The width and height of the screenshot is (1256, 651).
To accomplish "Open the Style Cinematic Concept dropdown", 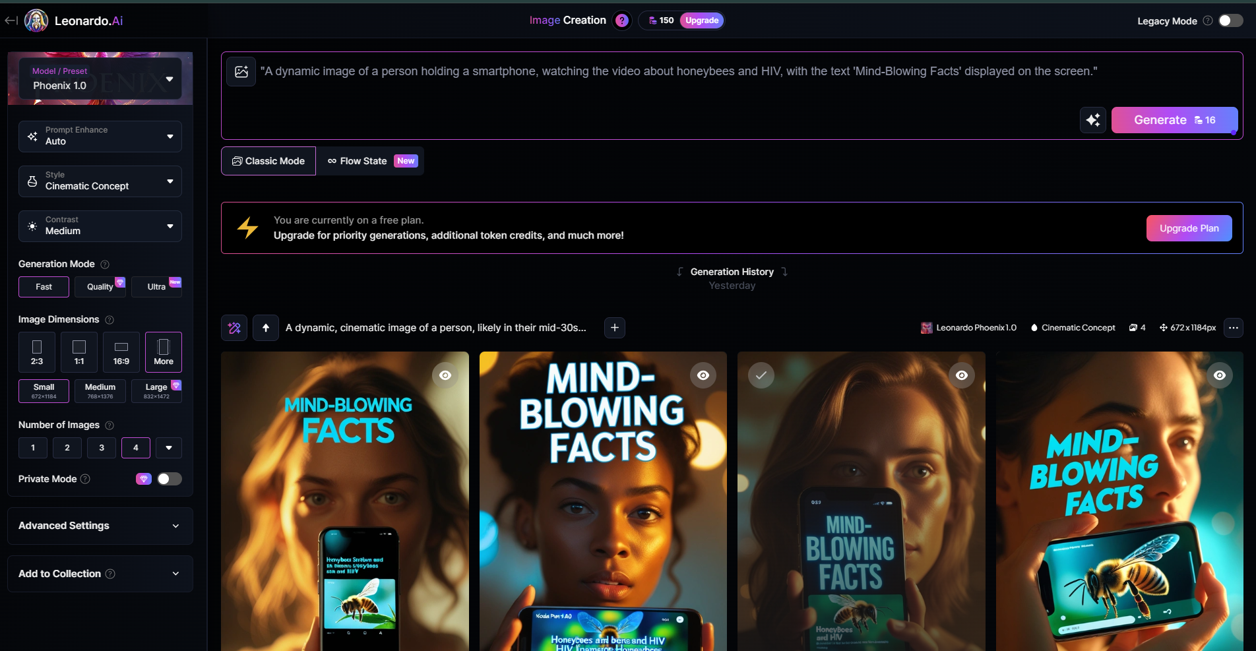I will tap(100, 181).
